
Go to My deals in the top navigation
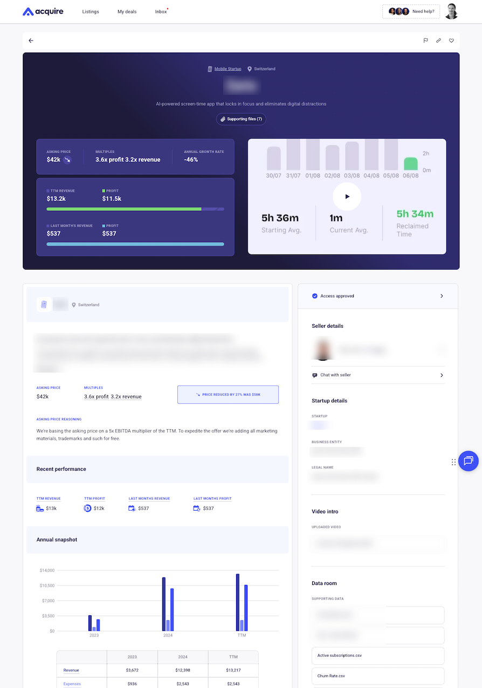pos(127,12)
